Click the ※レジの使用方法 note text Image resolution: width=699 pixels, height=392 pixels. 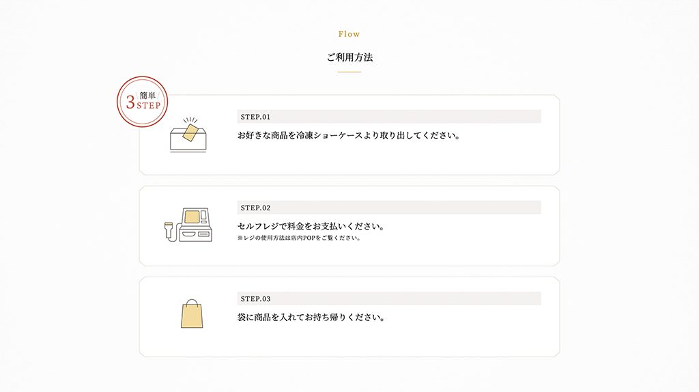(299, 238)
